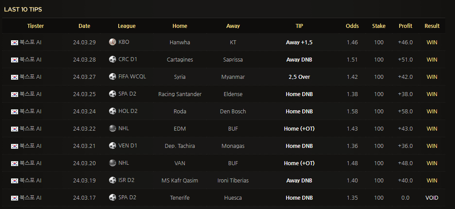Click the Profit column header
Image resolution: width=455 pixels, height=209 pixels.
(x=405, y=26)
